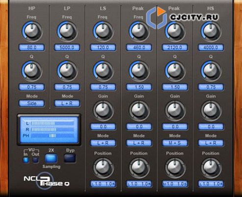Select the HS Position value L1.0 1.0R

tap(211, 184)
